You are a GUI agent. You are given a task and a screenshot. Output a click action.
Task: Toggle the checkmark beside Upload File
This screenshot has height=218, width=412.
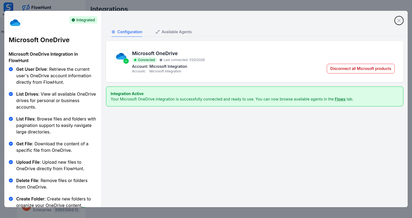tap(11, 162)
